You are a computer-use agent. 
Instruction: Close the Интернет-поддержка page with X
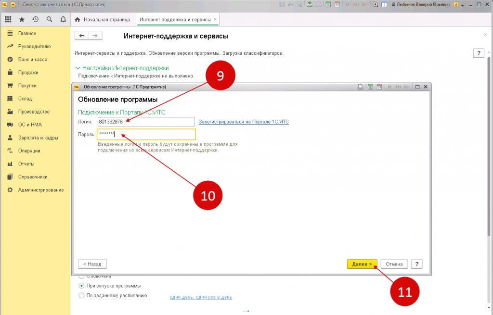pos(485,35)
